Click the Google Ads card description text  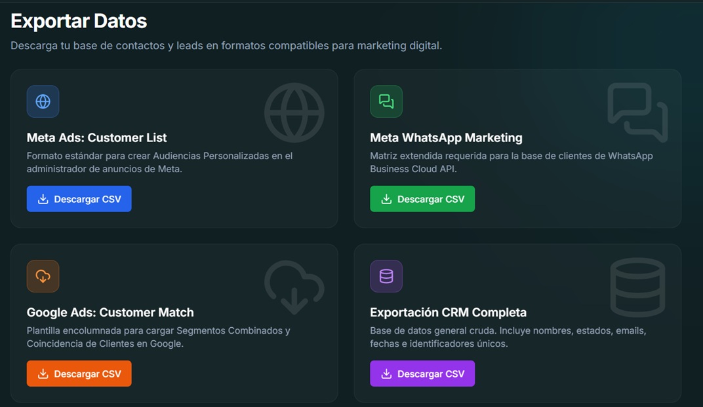tap(158, 337)
